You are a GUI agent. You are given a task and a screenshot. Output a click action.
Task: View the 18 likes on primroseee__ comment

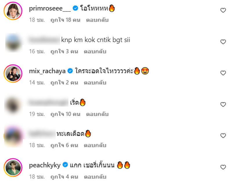click(x=66, y=20)
